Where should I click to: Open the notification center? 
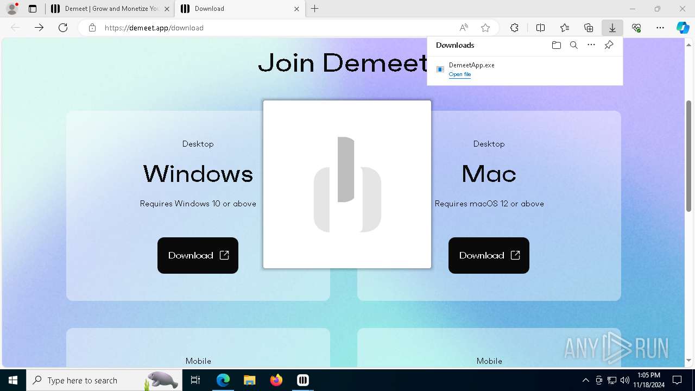pyautogui.click(x=677, y=380)
